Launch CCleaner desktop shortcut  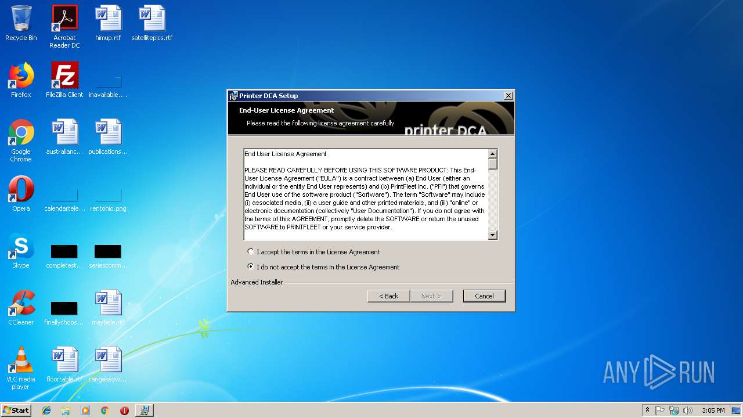(21, 308)
